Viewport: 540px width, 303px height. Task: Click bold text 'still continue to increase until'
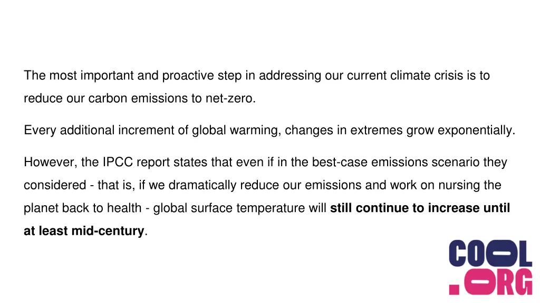click(420, 208)
